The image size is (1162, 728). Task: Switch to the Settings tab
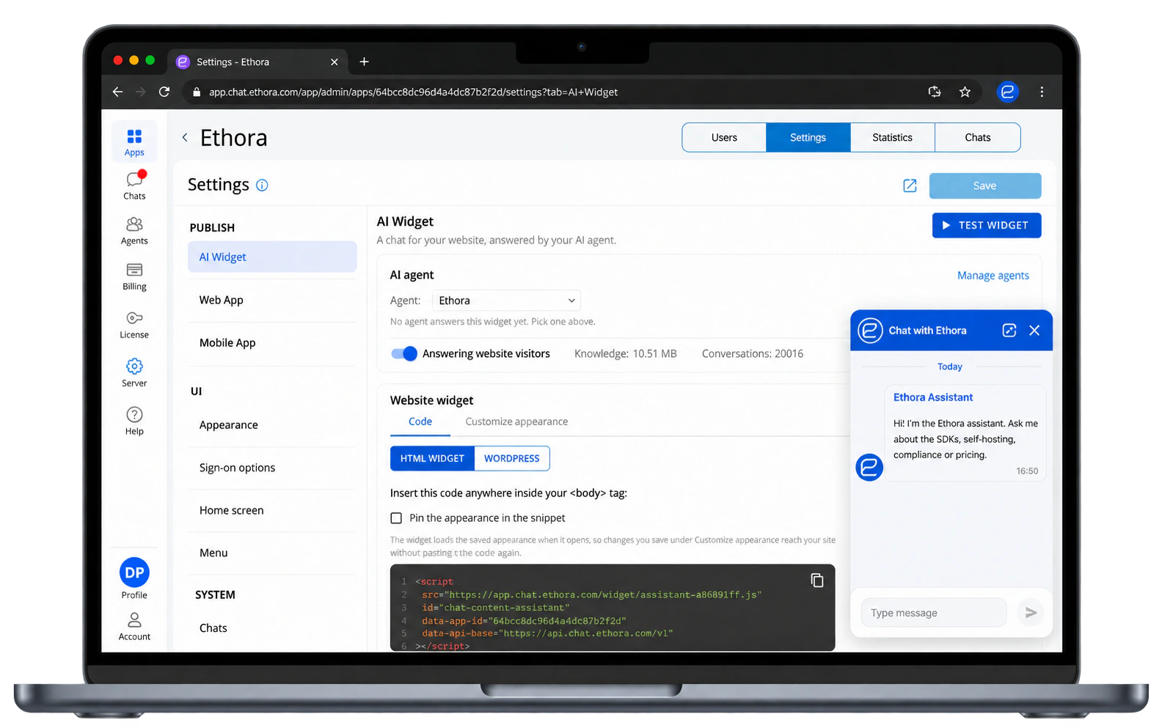click(x=808, y=137)
